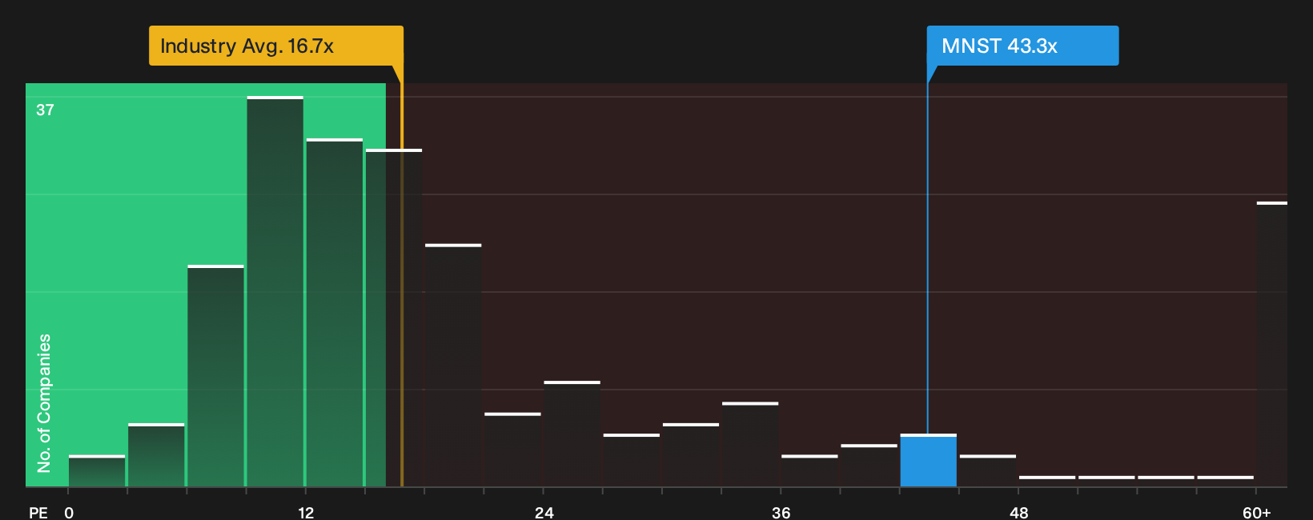Click the "48" x-axis tick label
This screenshot has width=1313, height=520.
1018,513
